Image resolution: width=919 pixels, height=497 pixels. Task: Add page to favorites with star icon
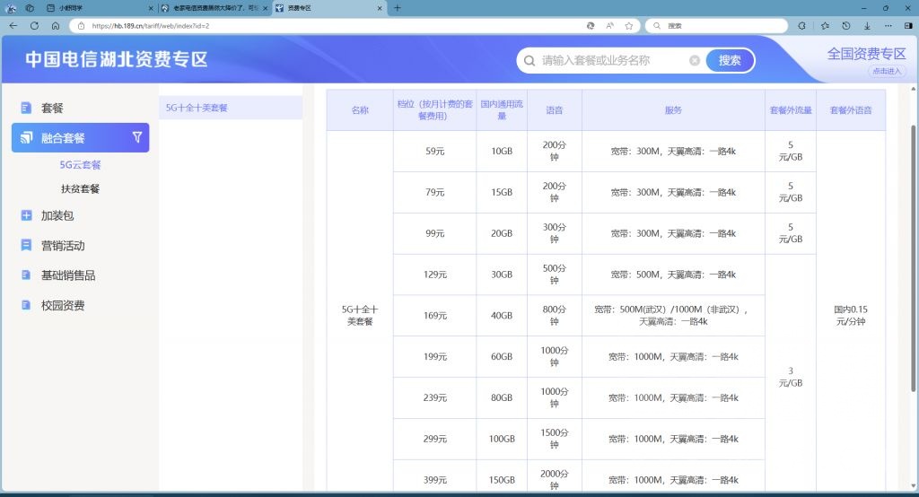629,26
